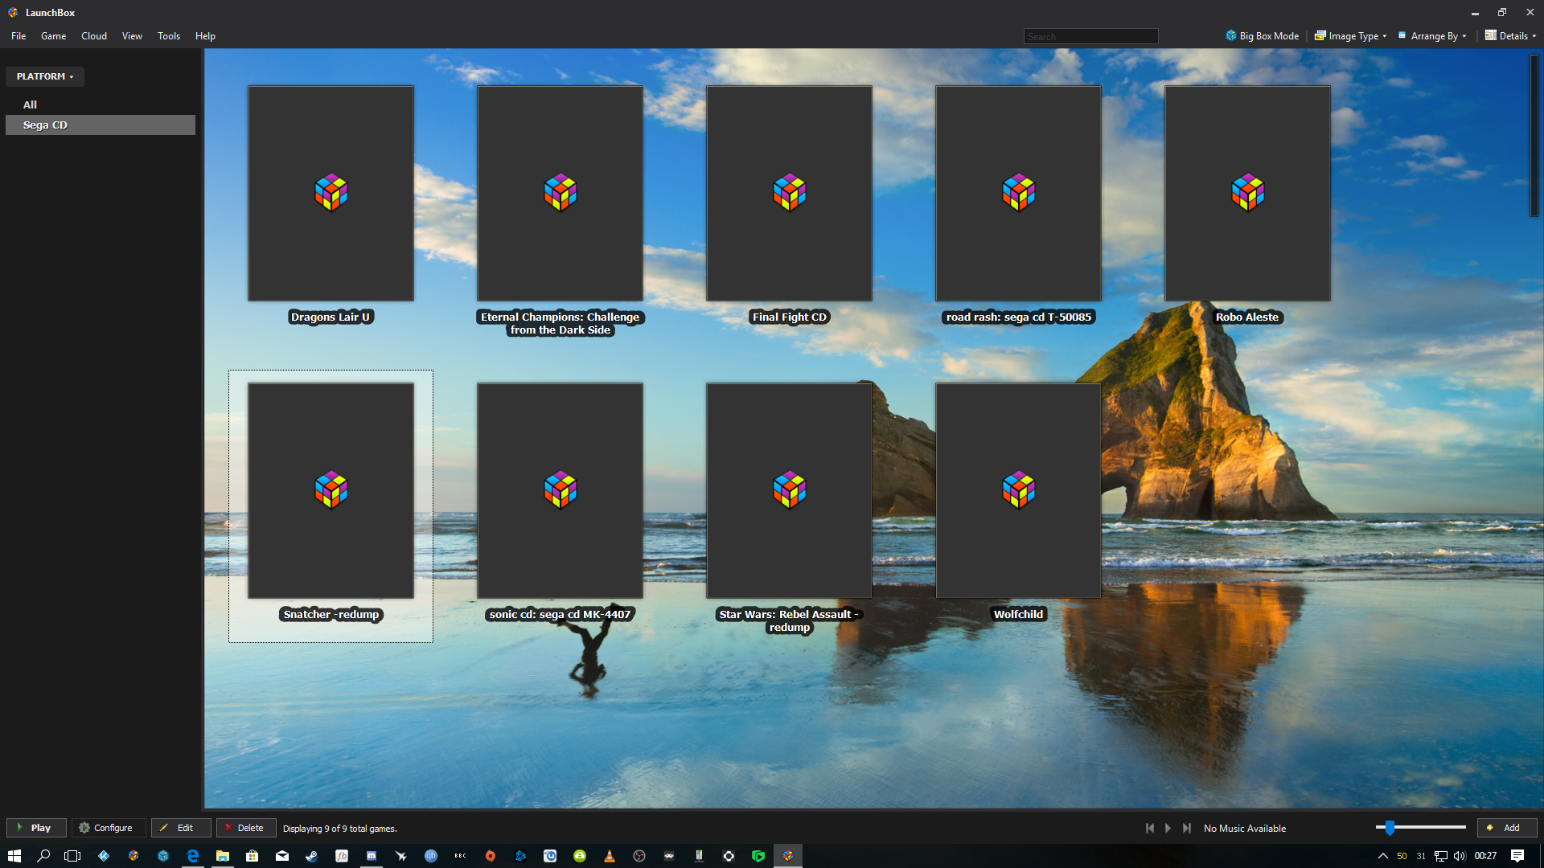Toggle the Details panel dropdown

click(x=1510, y=36)
